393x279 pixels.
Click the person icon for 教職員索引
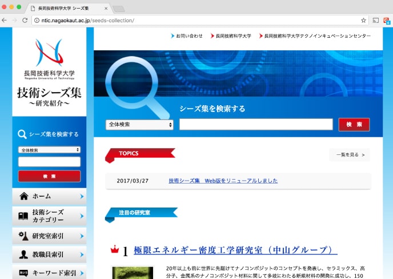pos(24,254)
